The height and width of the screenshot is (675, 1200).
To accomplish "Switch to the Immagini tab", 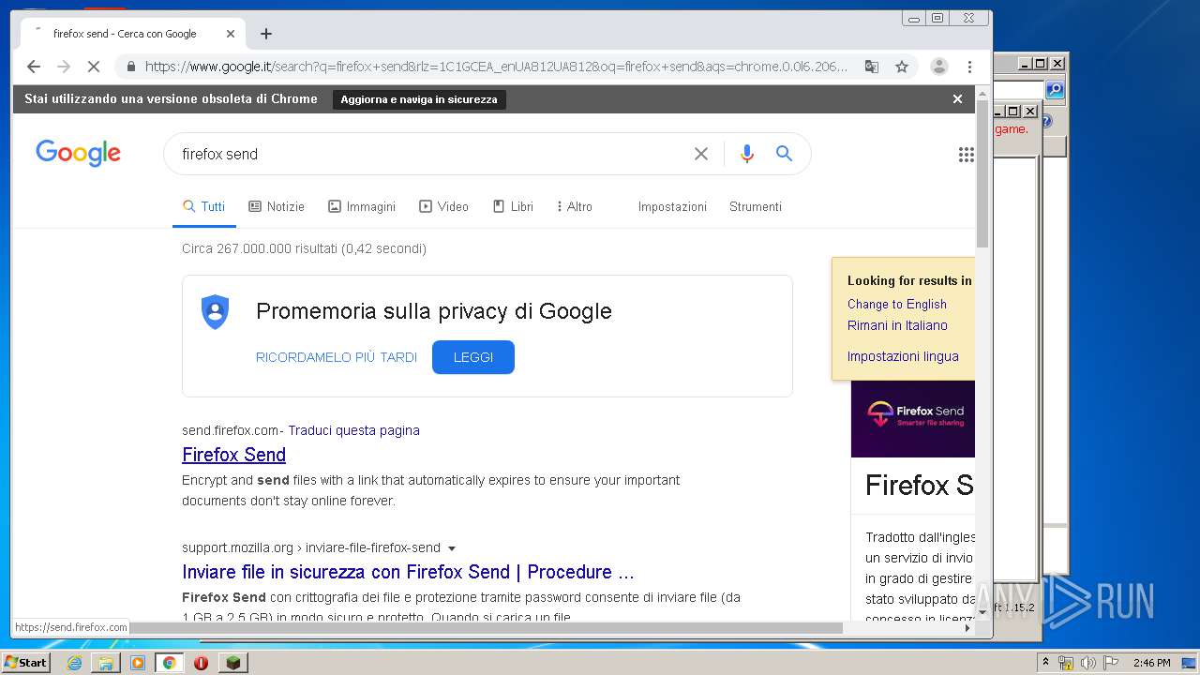I will [x=362, y=206].
